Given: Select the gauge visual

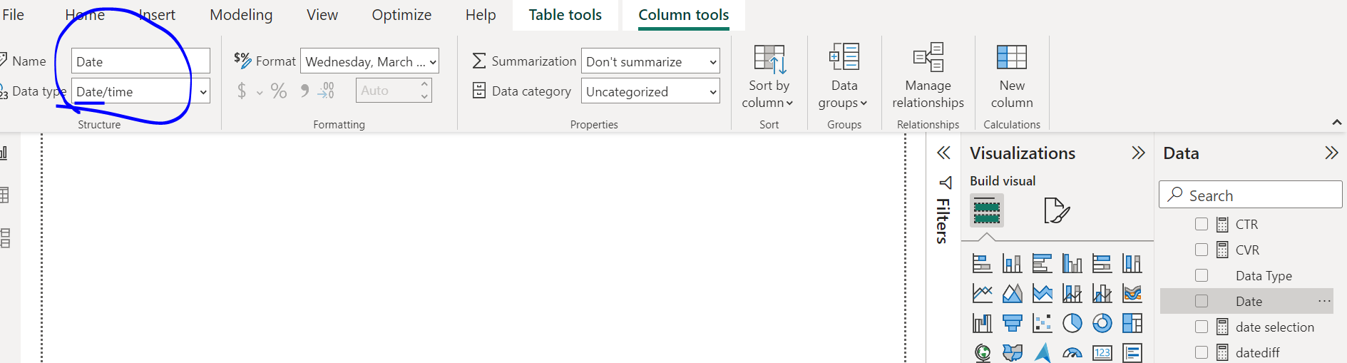Looking at the screenshot, I should (x=1072, y=352).
